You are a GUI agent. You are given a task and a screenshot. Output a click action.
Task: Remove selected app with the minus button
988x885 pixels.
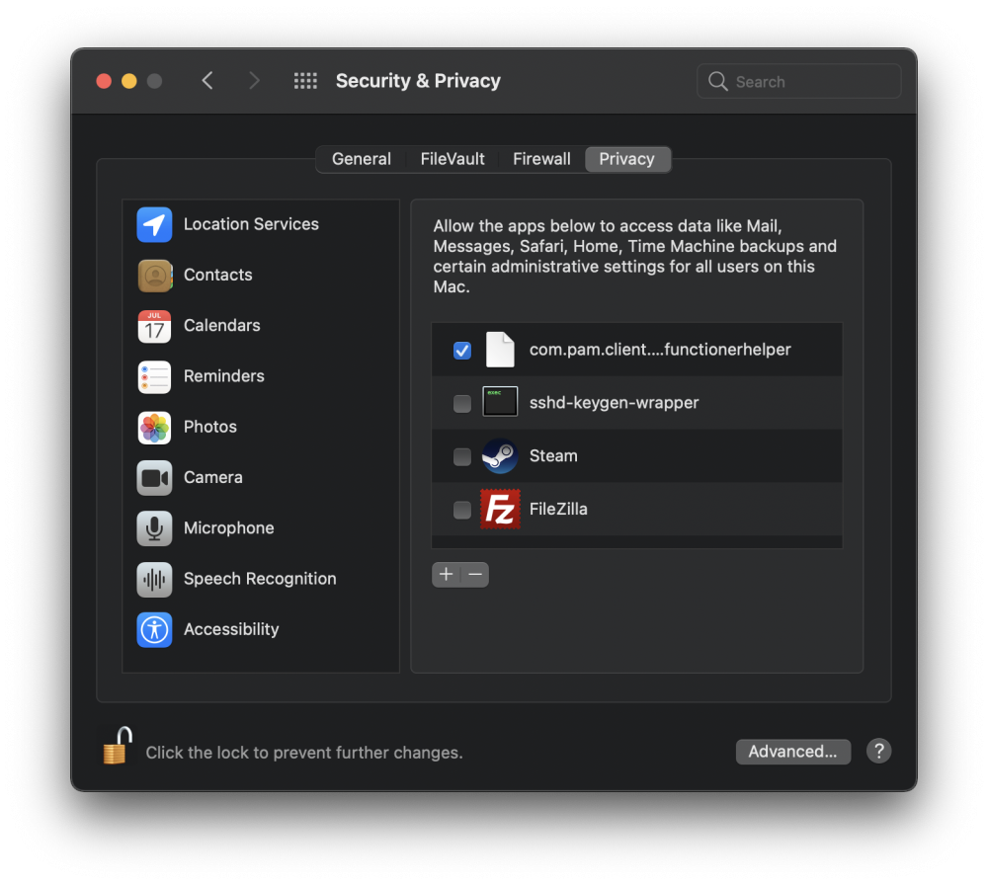(475, 575)
